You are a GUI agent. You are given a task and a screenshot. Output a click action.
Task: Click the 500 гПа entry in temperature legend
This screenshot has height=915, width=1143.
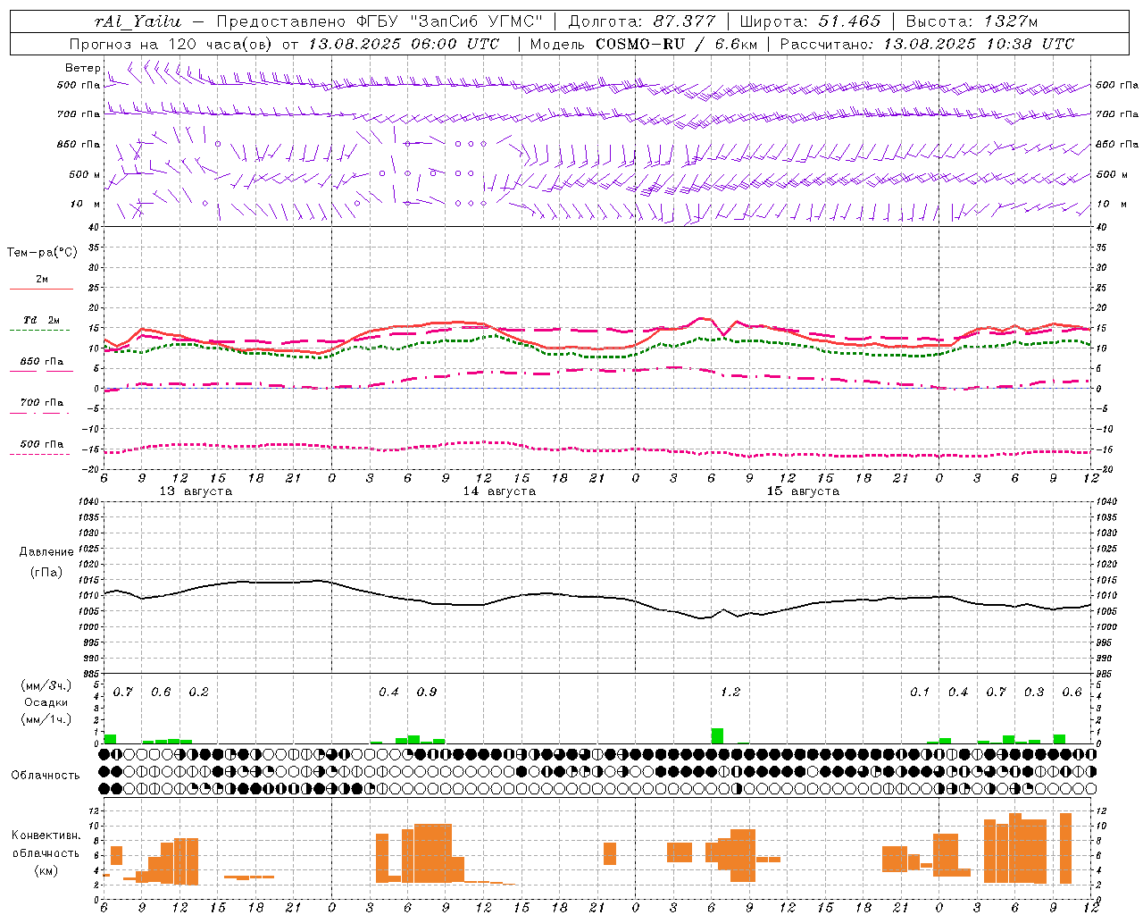(x=42, y=444)
